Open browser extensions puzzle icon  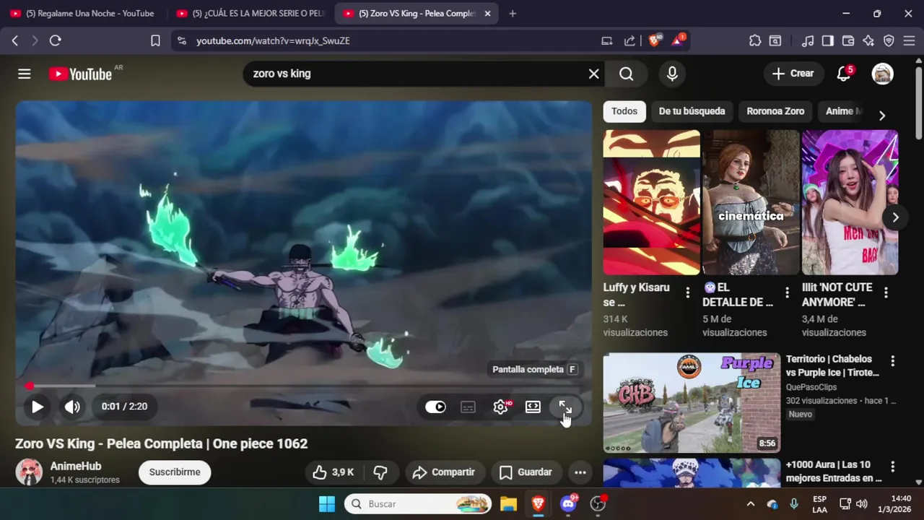point(755,41)
